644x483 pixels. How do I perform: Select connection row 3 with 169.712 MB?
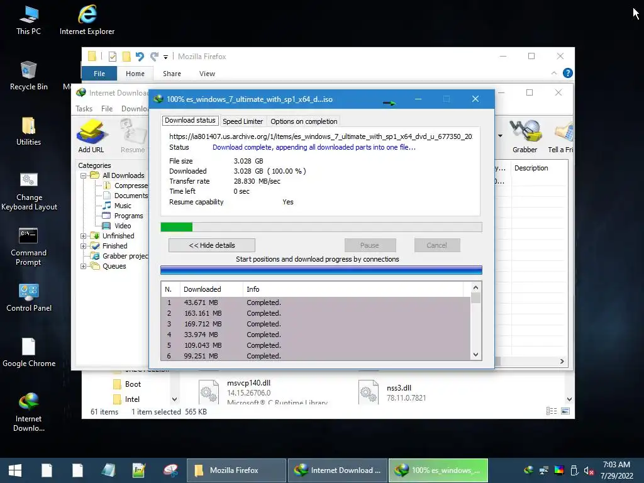316,324
